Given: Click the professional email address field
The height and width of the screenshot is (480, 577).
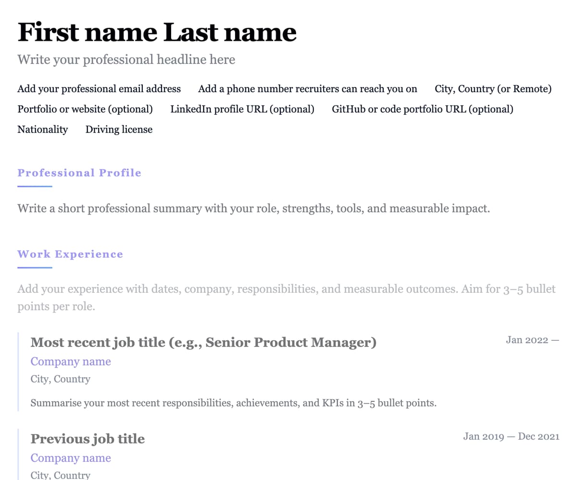Looking at the screenshot, I should [x=99, y=89].
